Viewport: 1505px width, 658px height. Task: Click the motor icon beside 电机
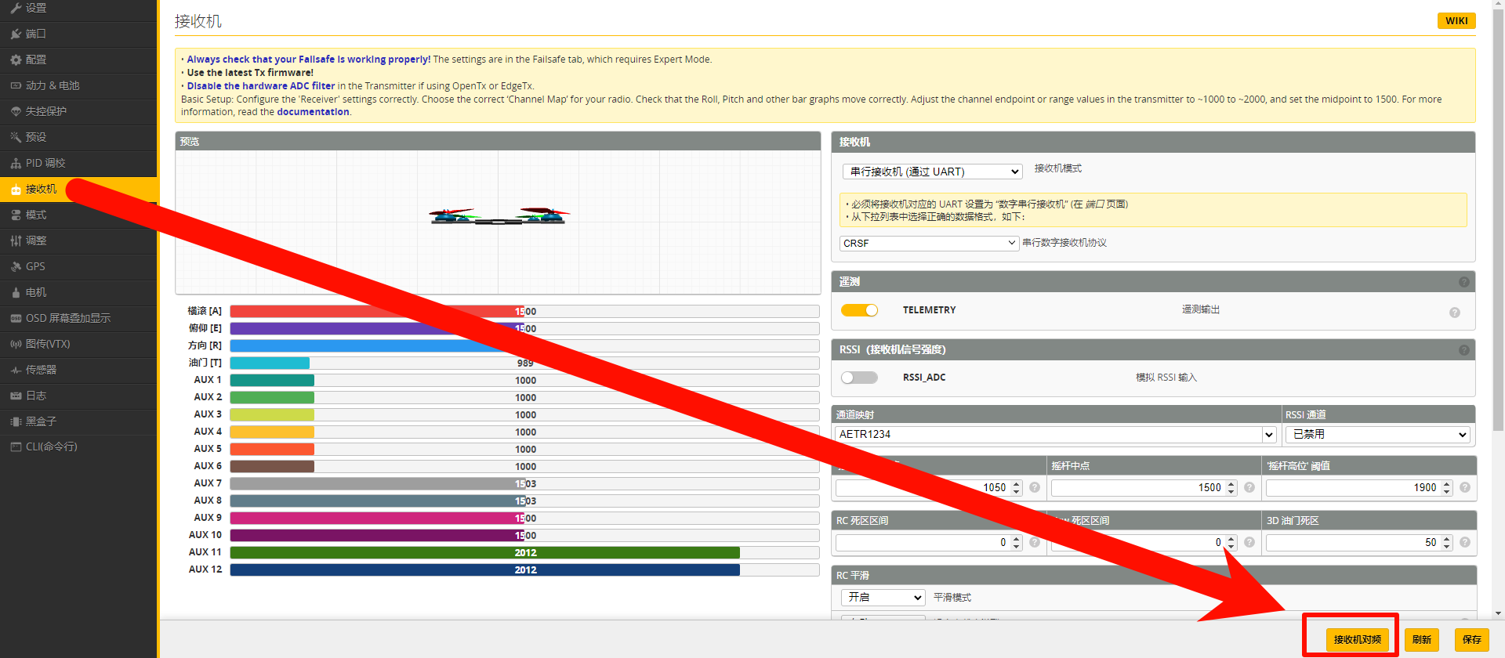point(16,292)
